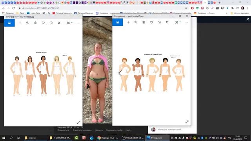251x141 pixels.
Task: Click Add to (+) in dra3-models5 window
Action: [20, 23]
